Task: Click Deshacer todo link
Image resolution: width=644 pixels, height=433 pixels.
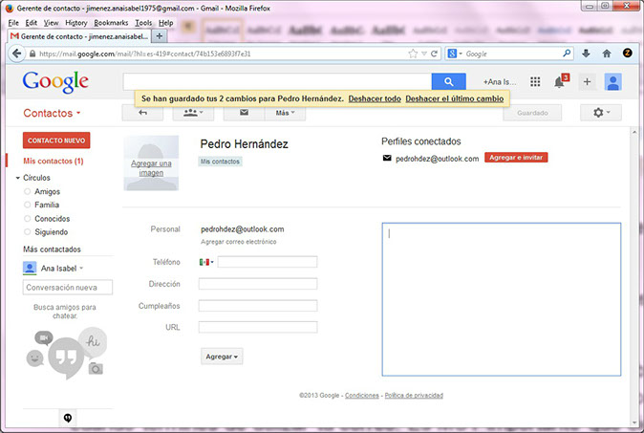Action: point(375,98)
